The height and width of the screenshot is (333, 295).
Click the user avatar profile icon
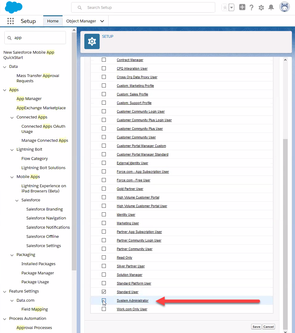(x=285, y=7)
